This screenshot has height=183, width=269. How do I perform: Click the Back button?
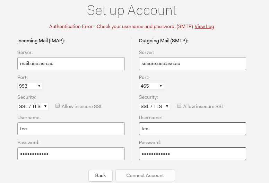101,175
